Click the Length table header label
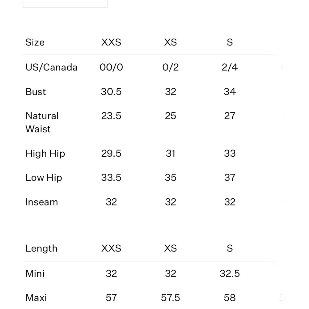The width and height of the screenshot is (309, 309). pyautogui.click(x=41, y=248)
